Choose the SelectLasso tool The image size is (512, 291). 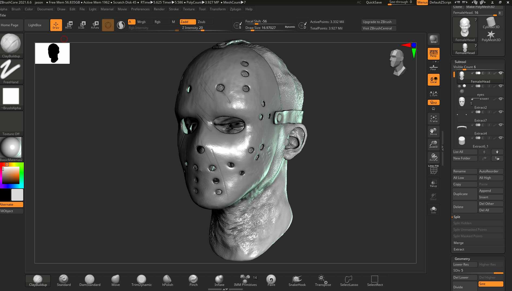pos(349,280)
